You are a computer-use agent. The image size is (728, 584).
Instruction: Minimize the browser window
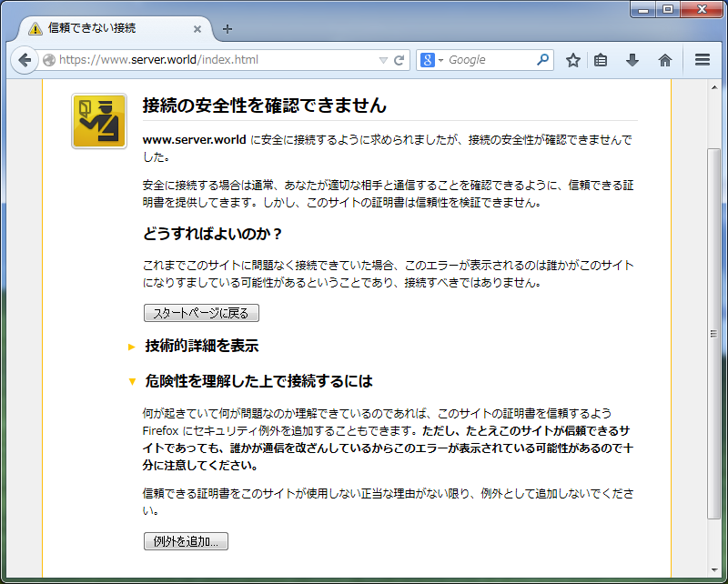[643, 9]
